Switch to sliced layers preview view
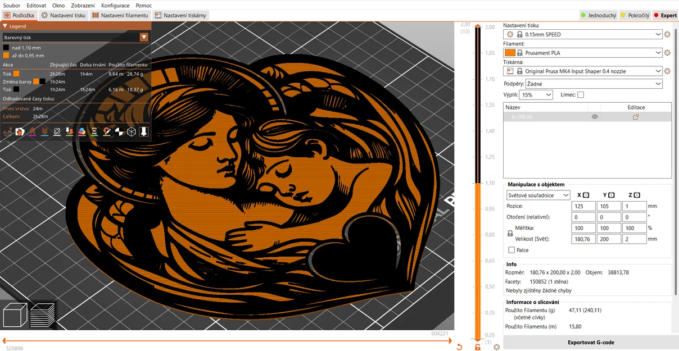The image size is (679, 351). 42,314
